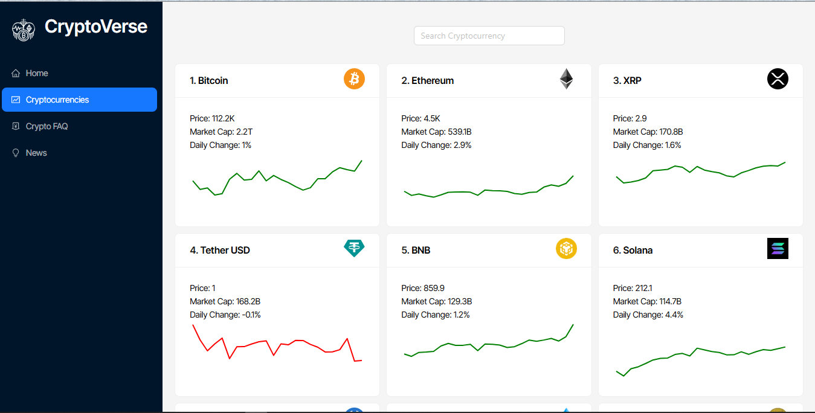Click the Home house icon in sidebar
815x413 pixels.
16,73
